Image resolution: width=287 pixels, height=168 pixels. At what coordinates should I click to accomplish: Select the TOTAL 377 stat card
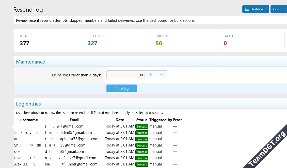coord(49,40)
